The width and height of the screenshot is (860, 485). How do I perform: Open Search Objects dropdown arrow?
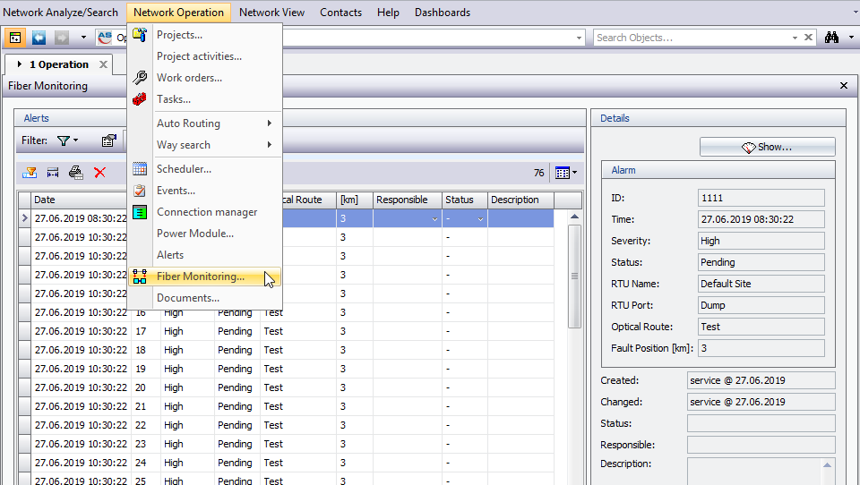pos(795,38)
